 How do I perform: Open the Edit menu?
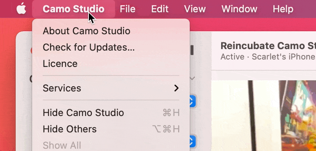pyautogui.click(x=160, y=9)
